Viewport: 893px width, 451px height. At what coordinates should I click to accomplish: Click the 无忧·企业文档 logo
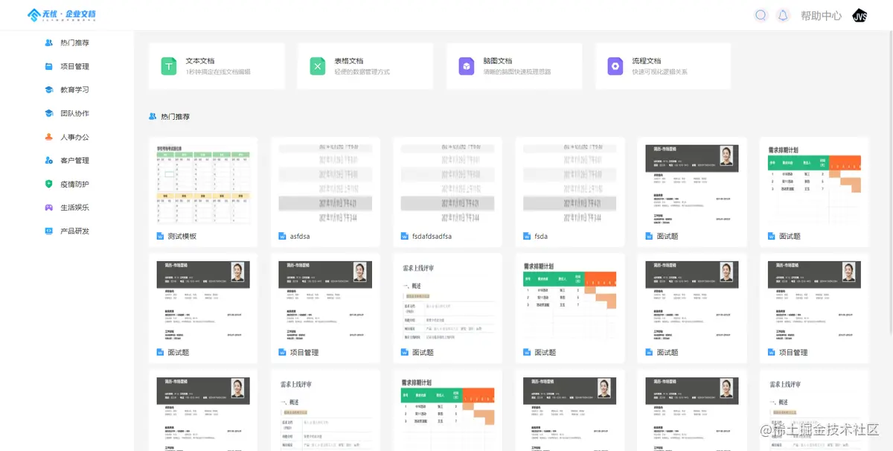pos(62,15)
